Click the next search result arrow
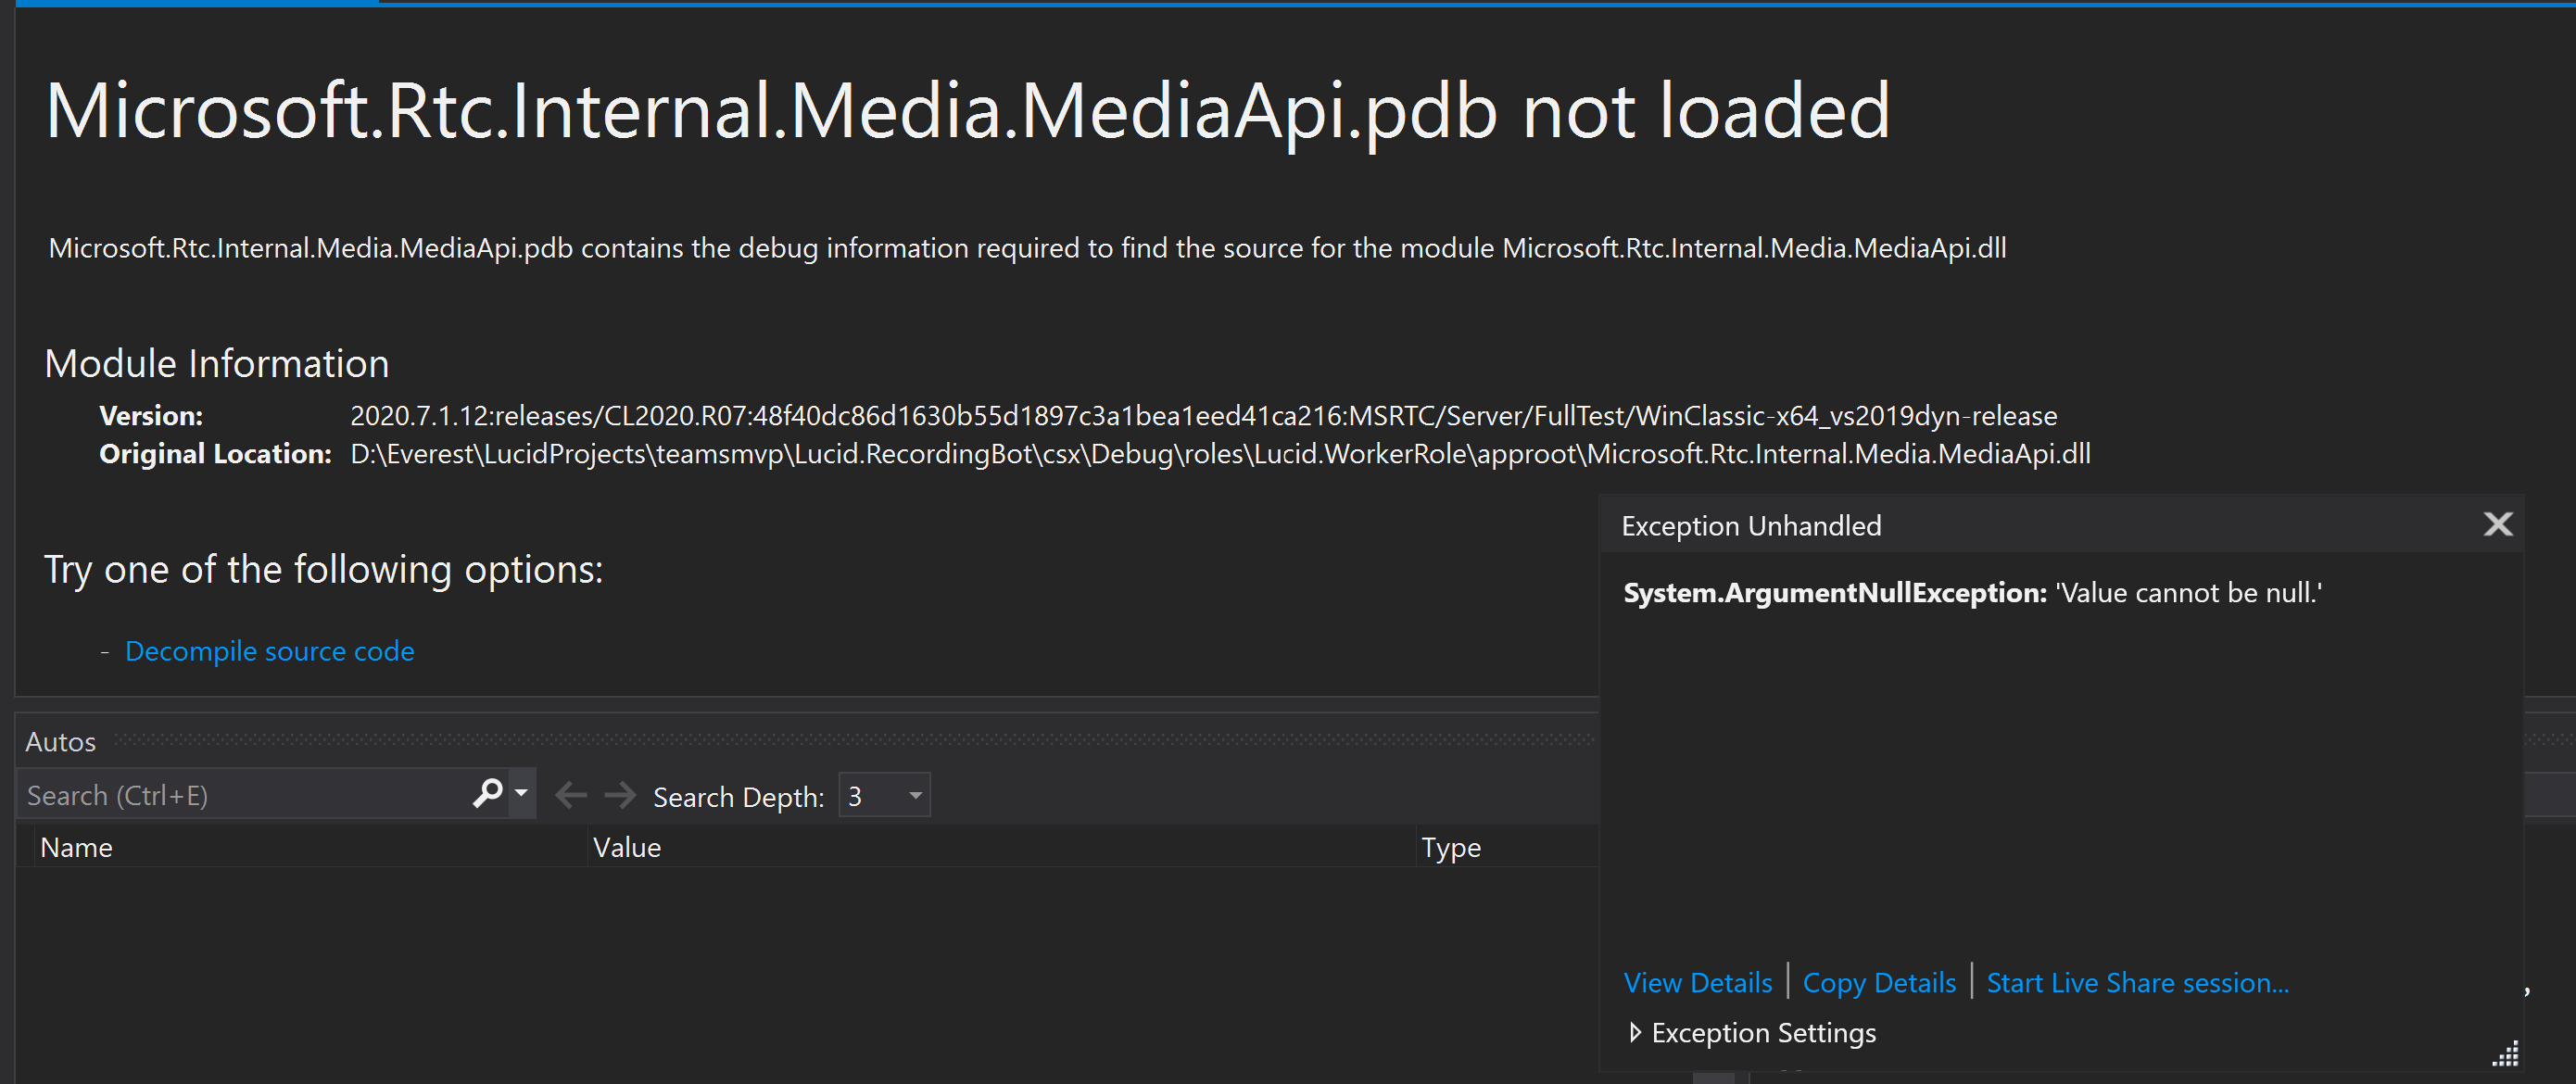The height and width of the screenshot is (1084, 2576). 620,794
